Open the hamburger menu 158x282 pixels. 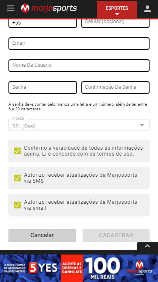11,8
